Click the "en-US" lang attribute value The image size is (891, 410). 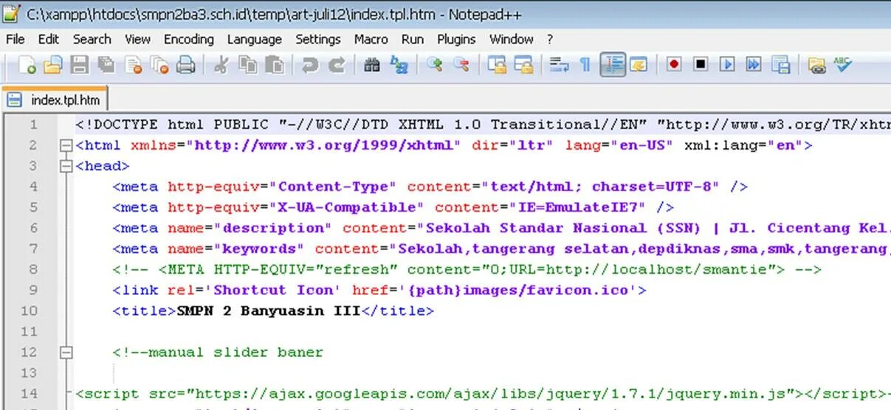tap(642, 145)
